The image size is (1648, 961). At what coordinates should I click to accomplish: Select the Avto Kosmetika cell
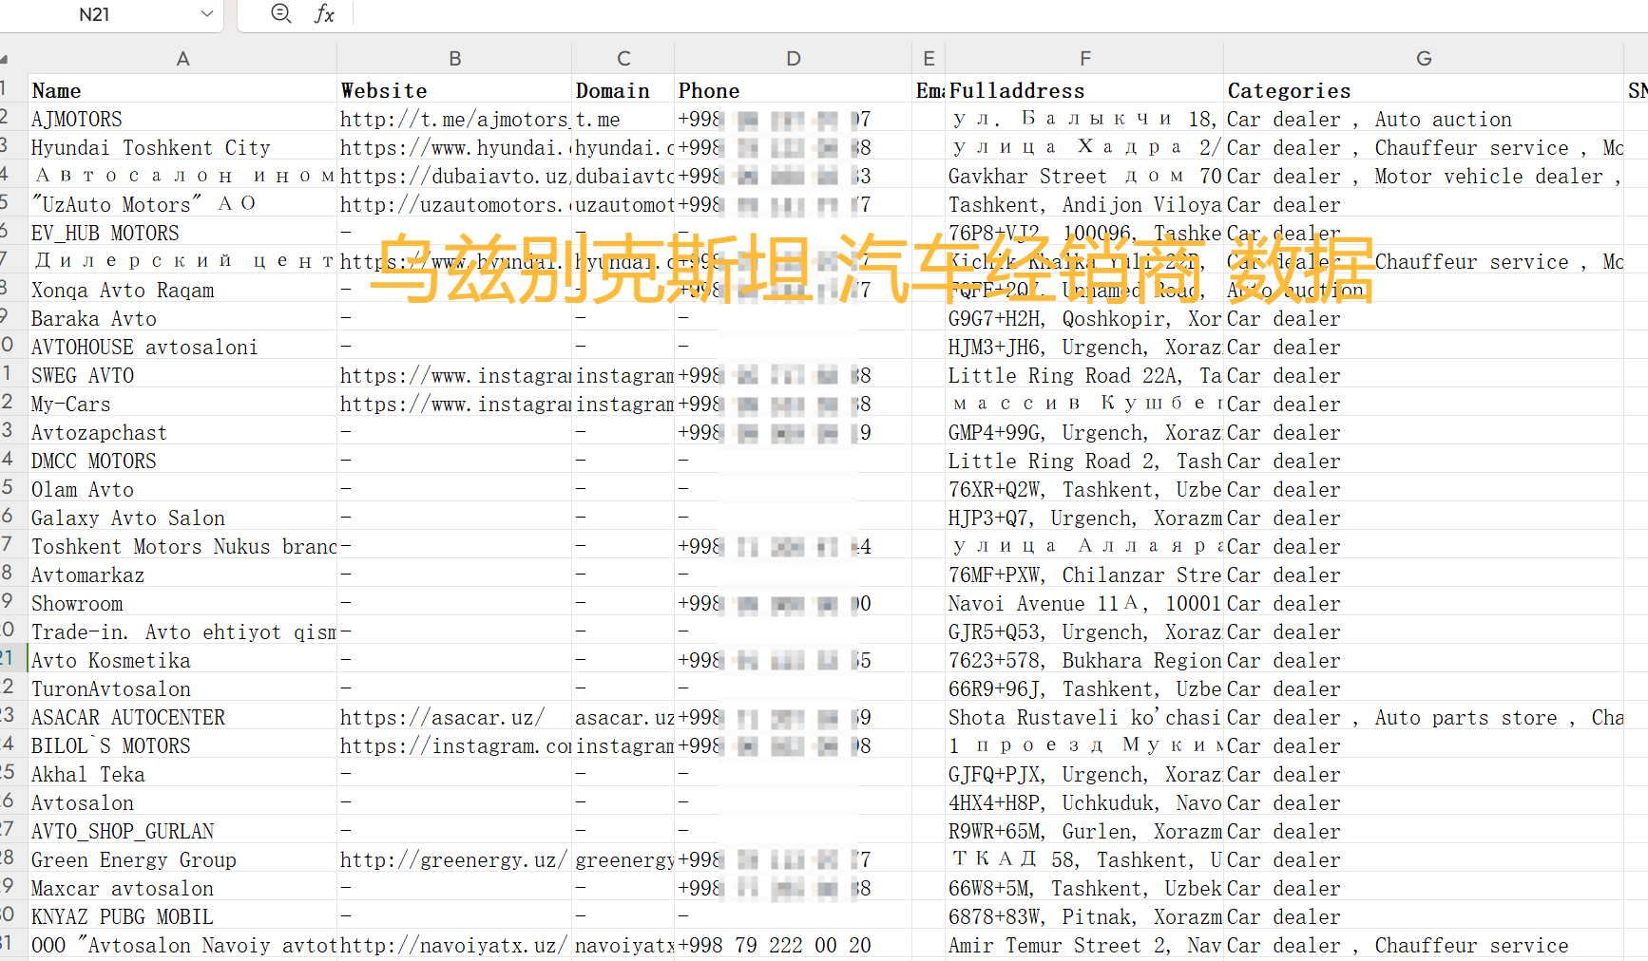point(182,660)
